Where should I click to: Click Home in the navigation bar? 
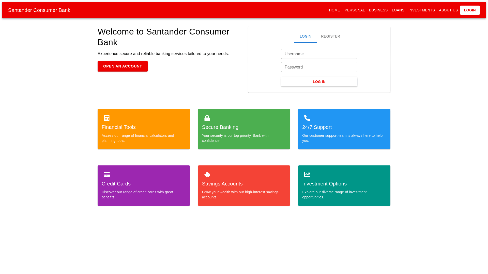pyautogui.click(x=334, y=10)
